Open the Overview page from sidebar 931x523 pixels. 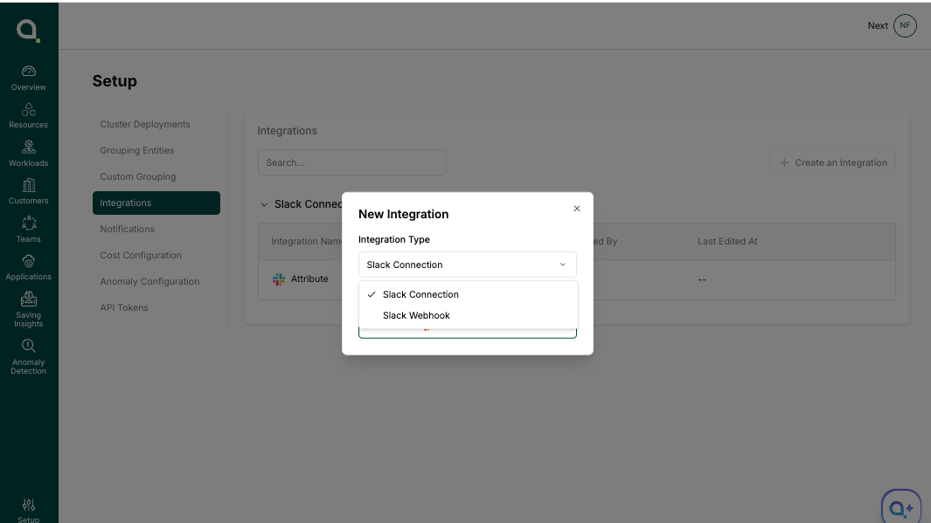pyautogui.click(x=29, y=79)
